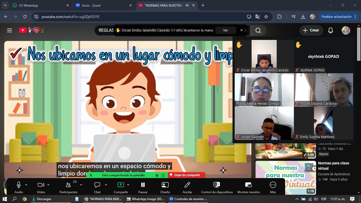This screenshot has height=203, width=361.
Task: Open the translate page icon
Action: tap(257, 17)
